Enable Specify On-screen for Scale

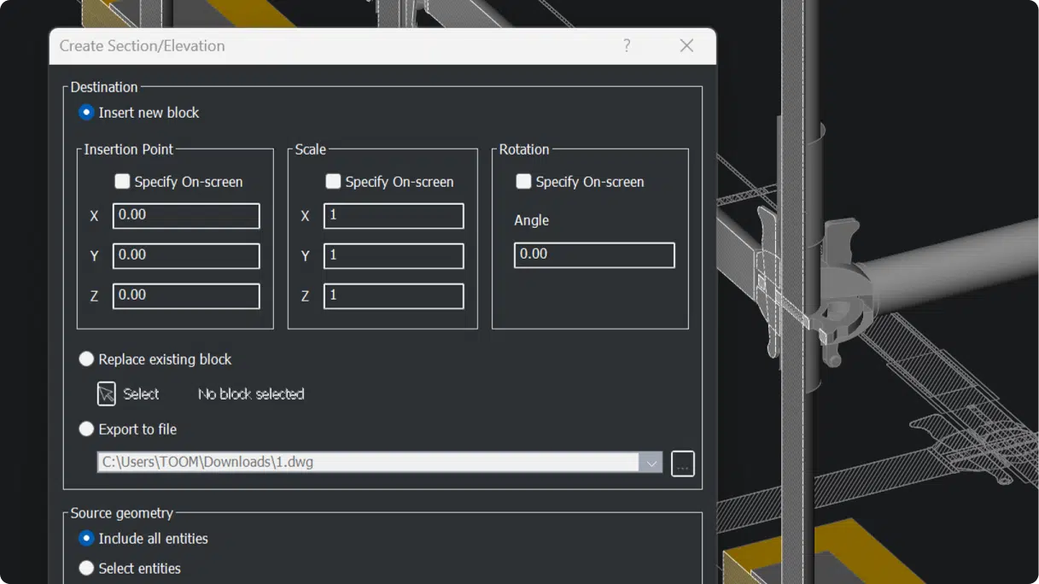[x=333, y=182]
